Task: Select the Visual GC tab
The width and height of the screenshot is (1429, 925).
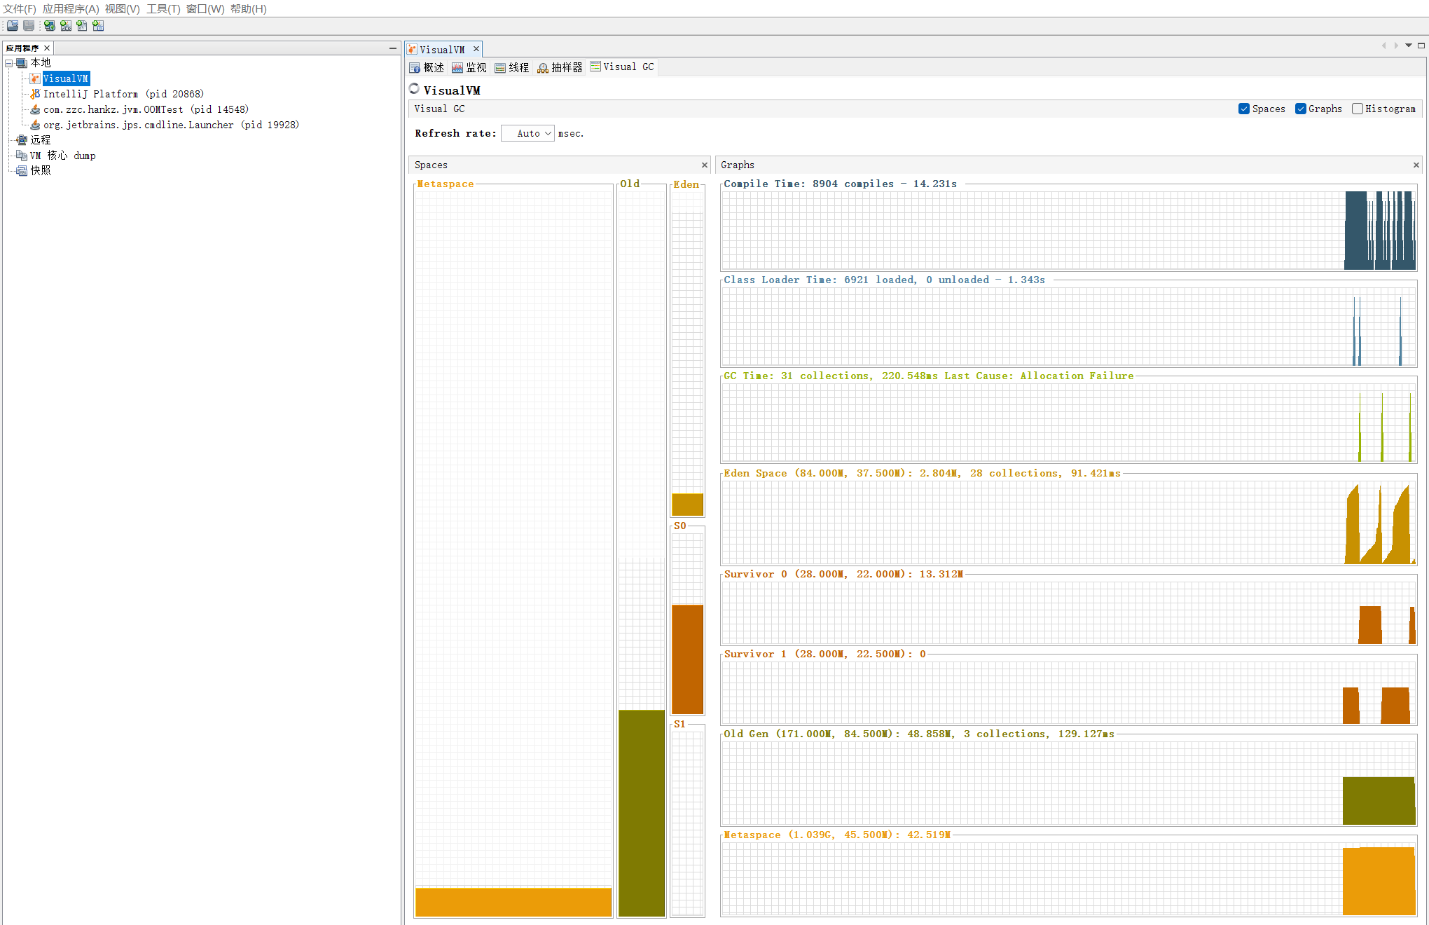Action: tap(622, 67)
